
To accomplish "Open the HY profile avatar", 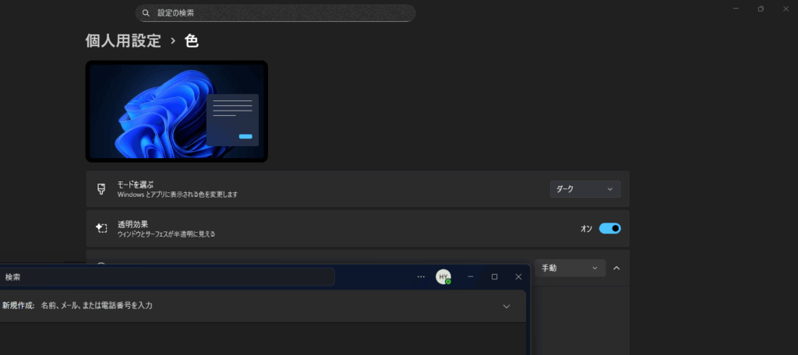I will point(443,276).
